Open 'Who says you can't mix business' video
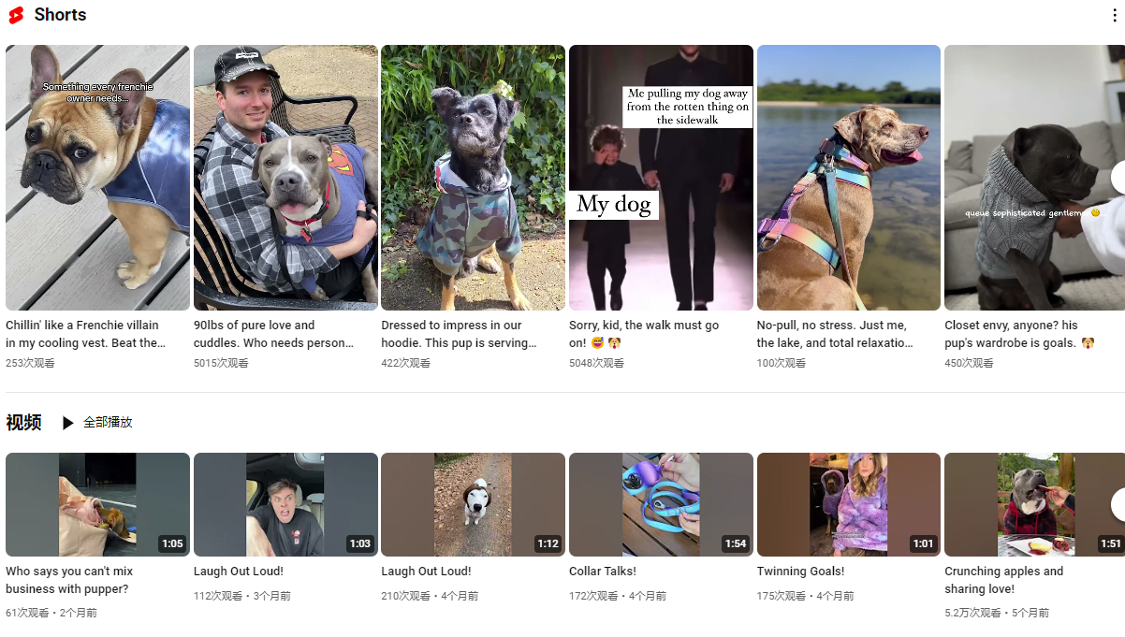 (69, 580)
